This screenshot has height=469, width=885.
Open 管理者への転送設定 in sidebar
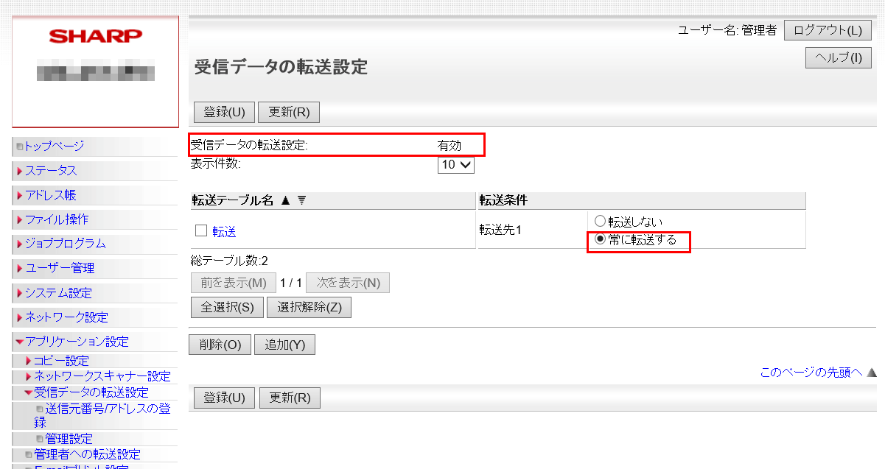pos(87,454)
